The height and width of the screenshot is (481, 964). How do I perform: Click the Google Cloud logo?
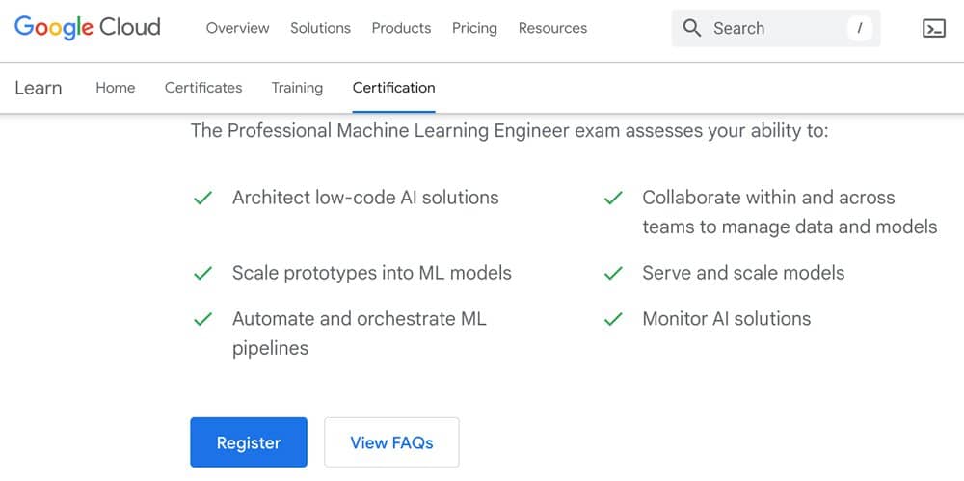88,28
